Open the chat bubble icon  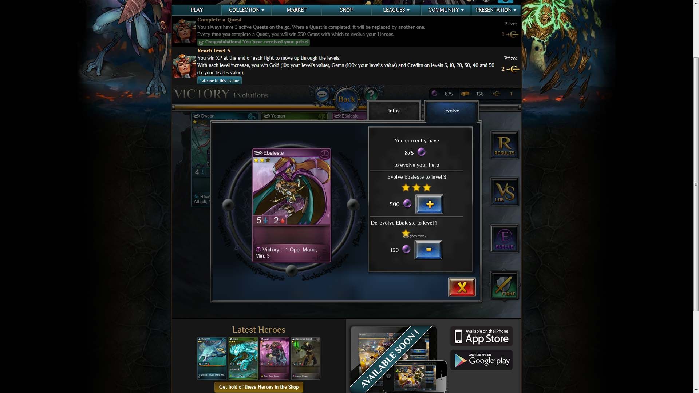pos(322,95)
